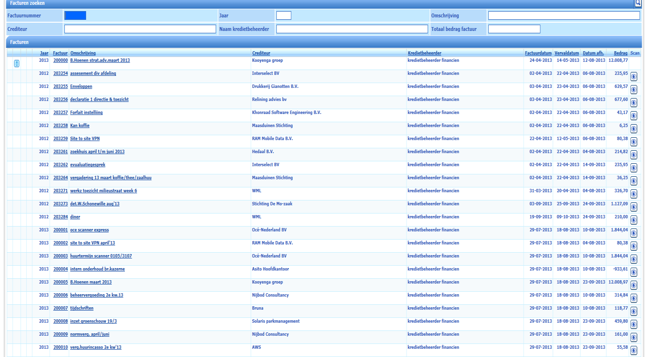Open vergadering 13 maart koffie/thee/zaalhuu
Screen dimensions: 648x357
(x=111, y=178)
